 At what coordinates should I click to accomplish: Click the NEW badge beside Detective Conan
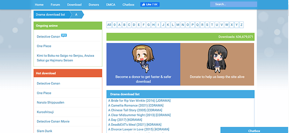64,35
